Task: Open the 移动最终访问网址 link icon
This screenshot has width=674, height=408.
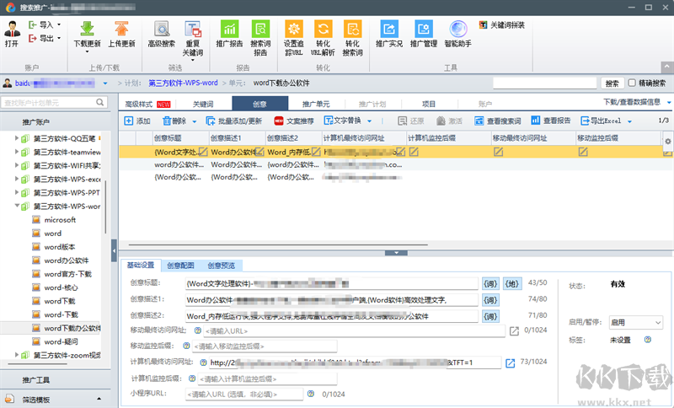Action: pyautogui.click(x=514, y=331)
